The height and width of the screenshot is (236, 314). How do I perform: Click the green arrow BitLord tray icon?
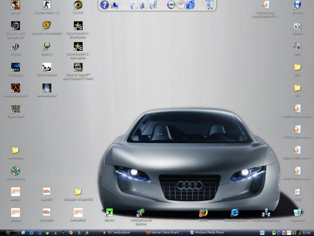(274, 233)
